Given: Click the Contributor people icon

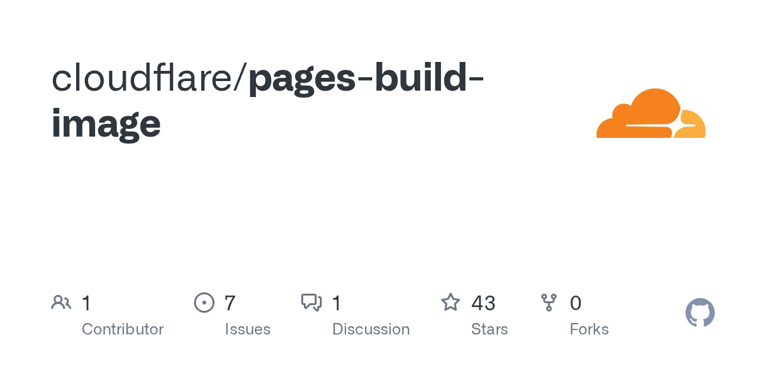Looking at the screenshot, I should click(x=61, y=303).
